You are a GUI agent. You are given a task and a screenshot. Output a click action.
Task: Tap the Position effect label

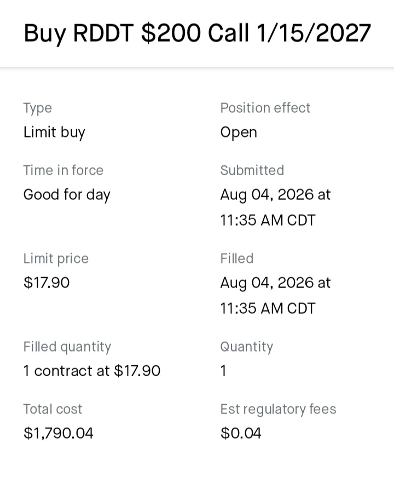point(265,108)
